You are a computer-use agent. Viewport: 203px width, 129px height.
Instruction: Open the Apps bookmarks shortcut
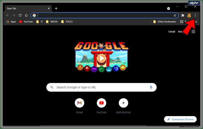click(11, 21)
